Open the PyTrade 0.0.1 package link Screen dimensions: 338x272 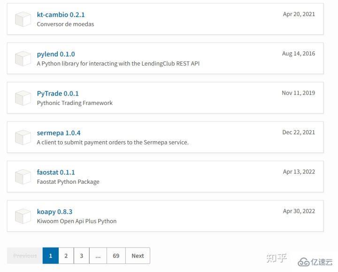point(58,93)
